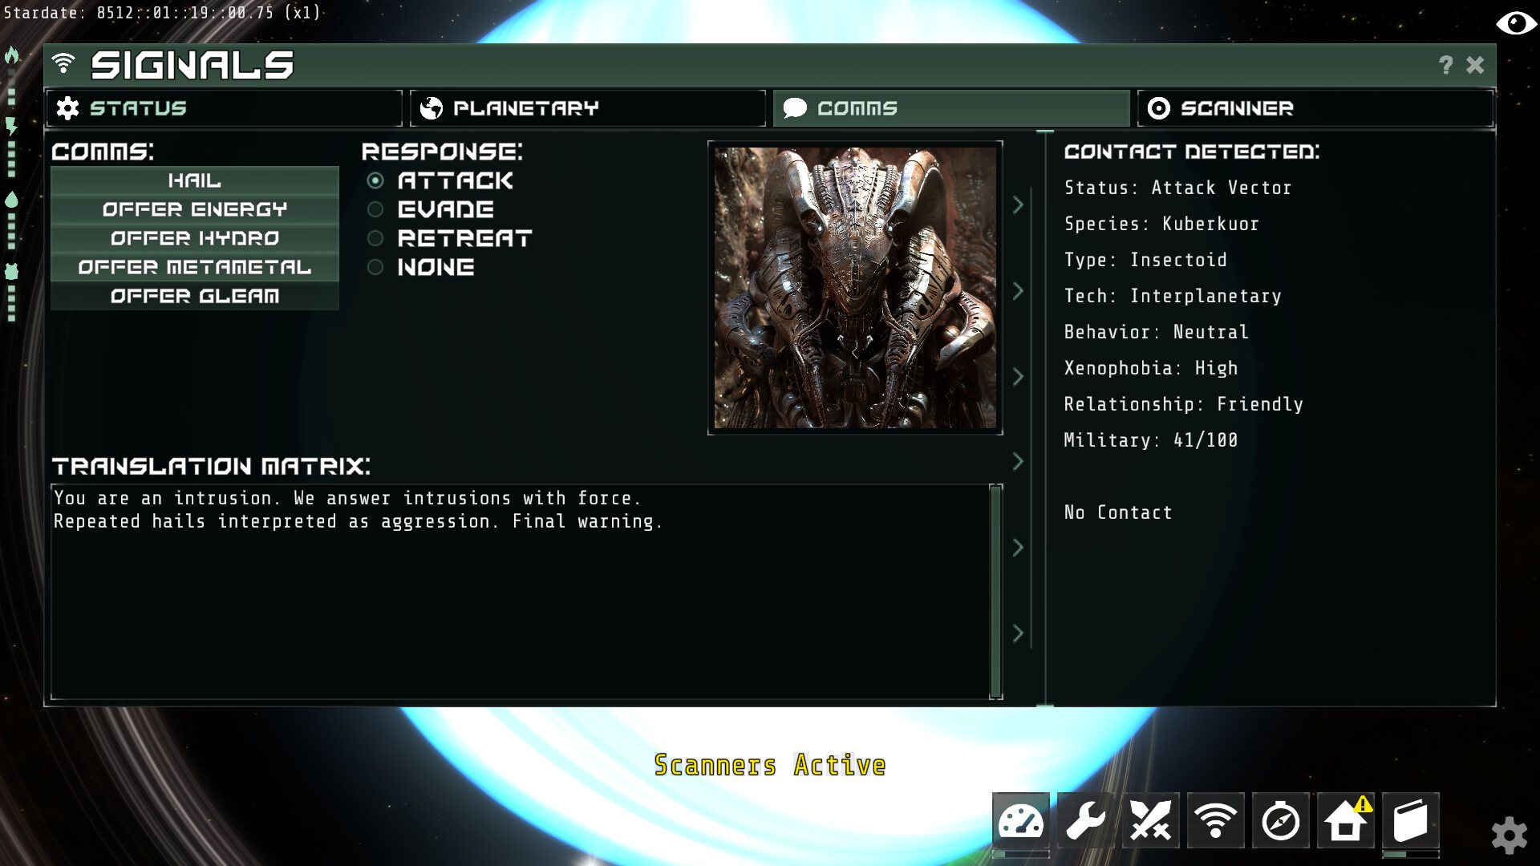Open navigation with the compass icon
This screenshot has width=1540, height=866.
1281,821
